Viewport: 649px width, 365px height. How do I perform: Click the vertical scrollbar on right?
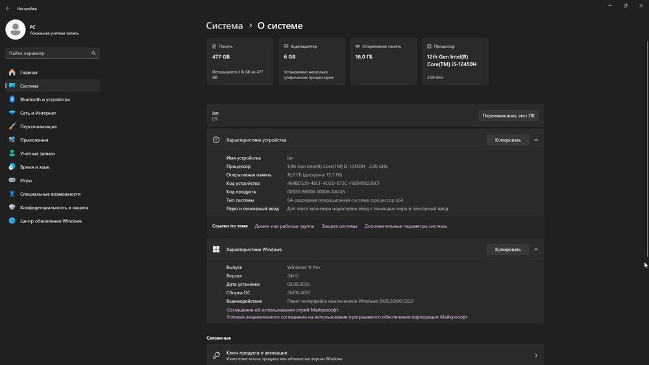647,149
